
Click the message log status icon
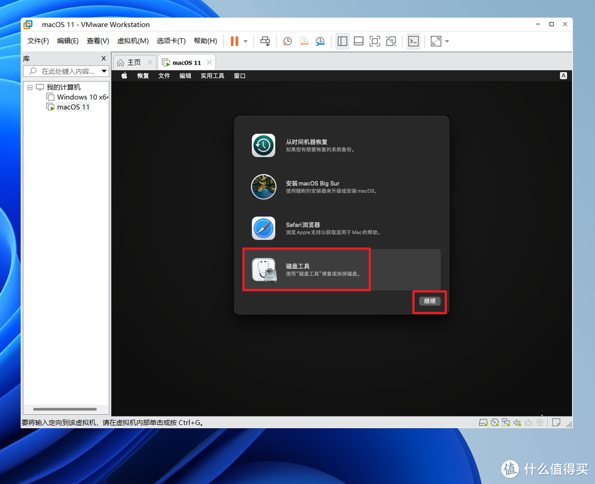tap(556, 422)
